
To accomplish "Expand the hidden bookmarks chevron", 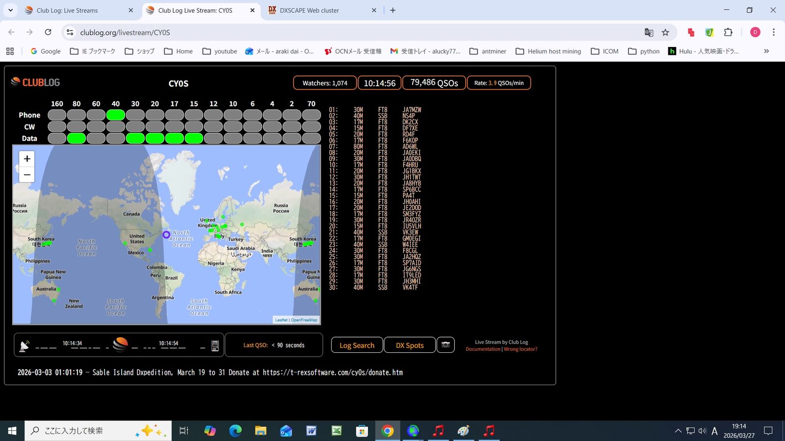I will tap(766, 51).
